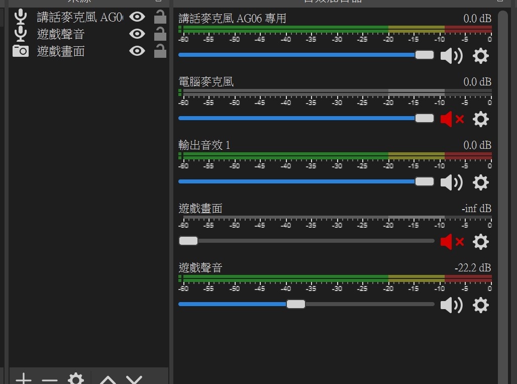Lock the 遊戲畫面 source
This screenshot has height=384, width=517.
coord(160,51)
